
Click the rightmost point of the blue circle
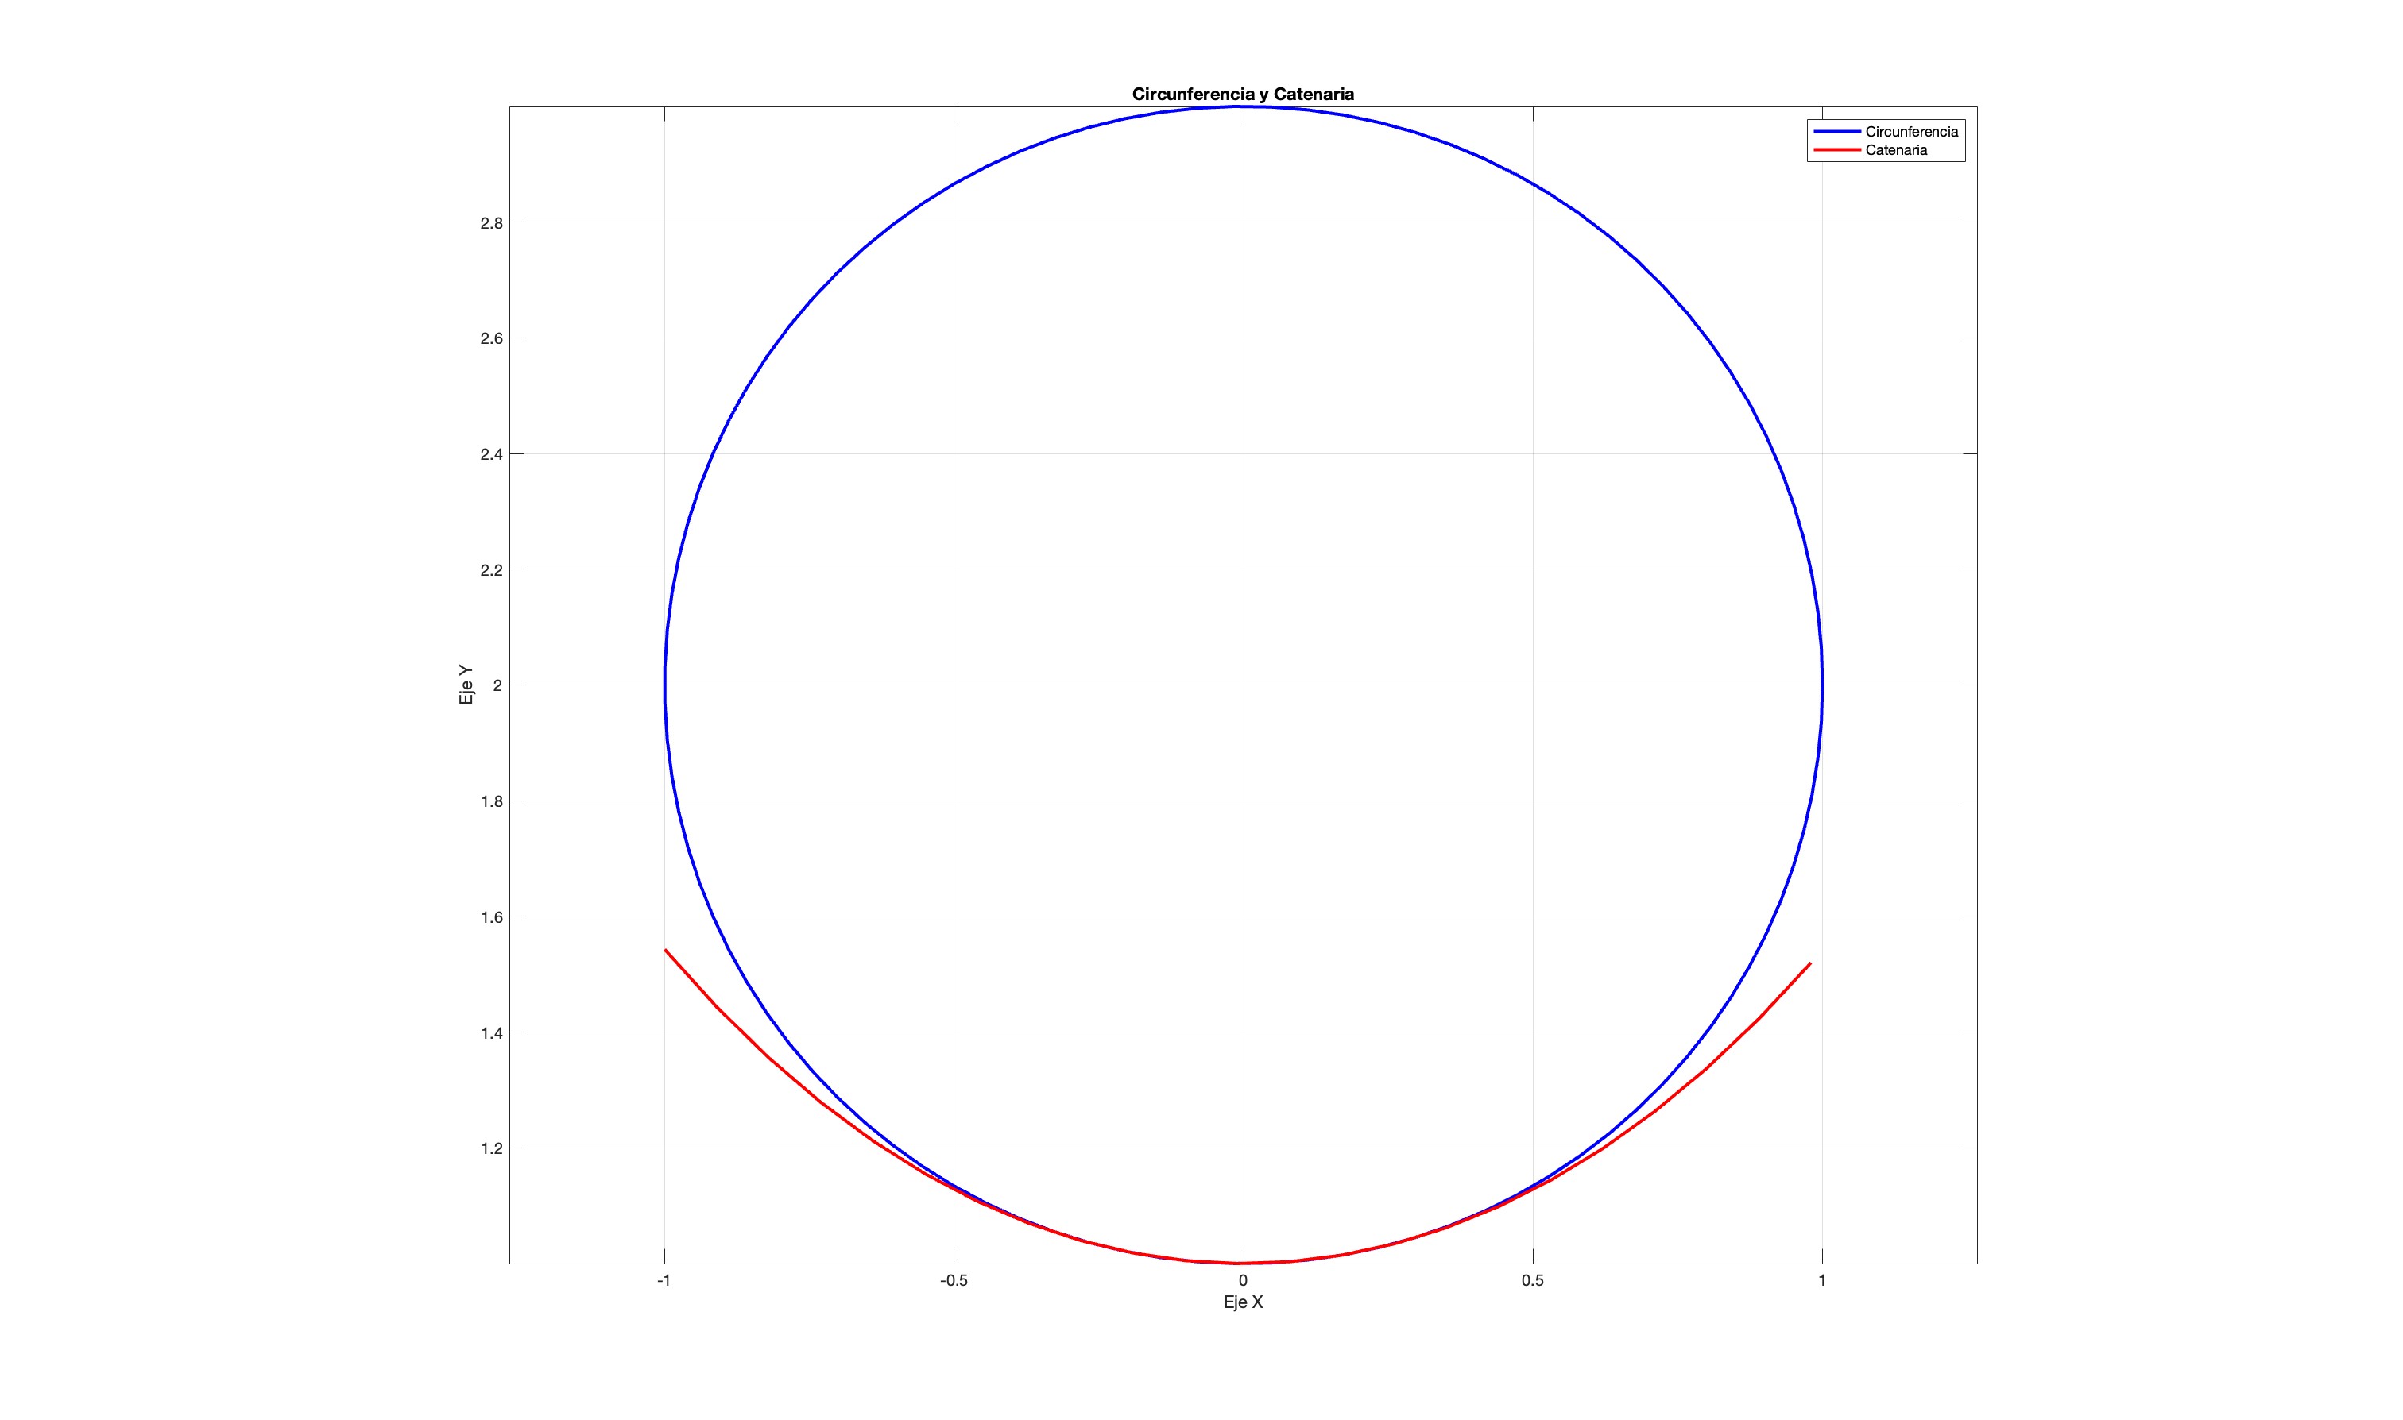(1821, 685)
